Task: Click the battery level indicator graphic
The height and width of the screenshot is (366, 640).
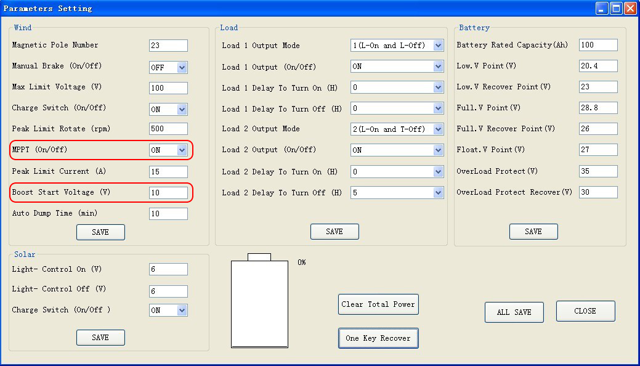Action: [259, 301]
